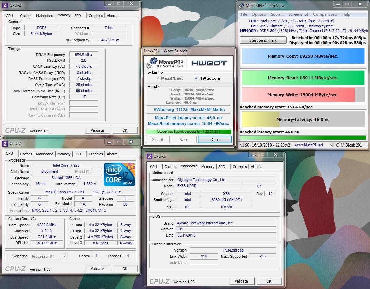
Task: Open SPD tab in mainboard CPU-Z window
Action: pyautogui.click(x=221, y=166)
